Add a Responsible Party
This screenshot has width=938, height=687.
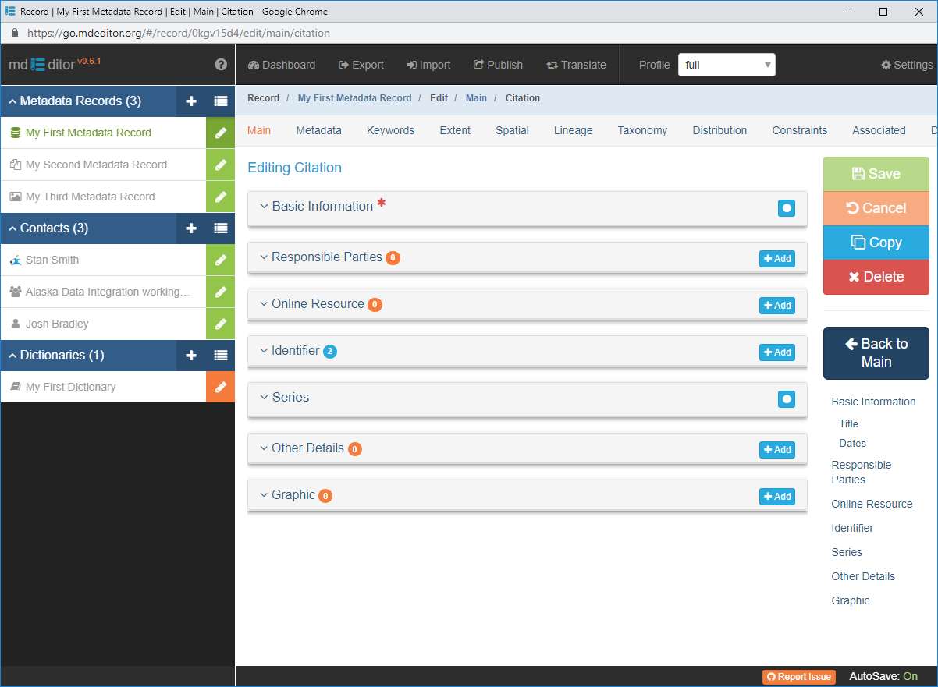pyautogui.click(x=777, y=259)
